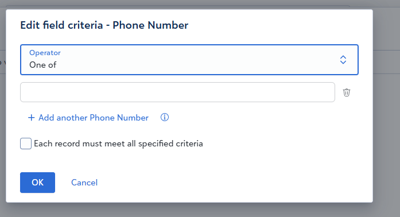Click the blank dialog area right of Cancel
The height and width of the screenshot is (217, 400).
230,183
